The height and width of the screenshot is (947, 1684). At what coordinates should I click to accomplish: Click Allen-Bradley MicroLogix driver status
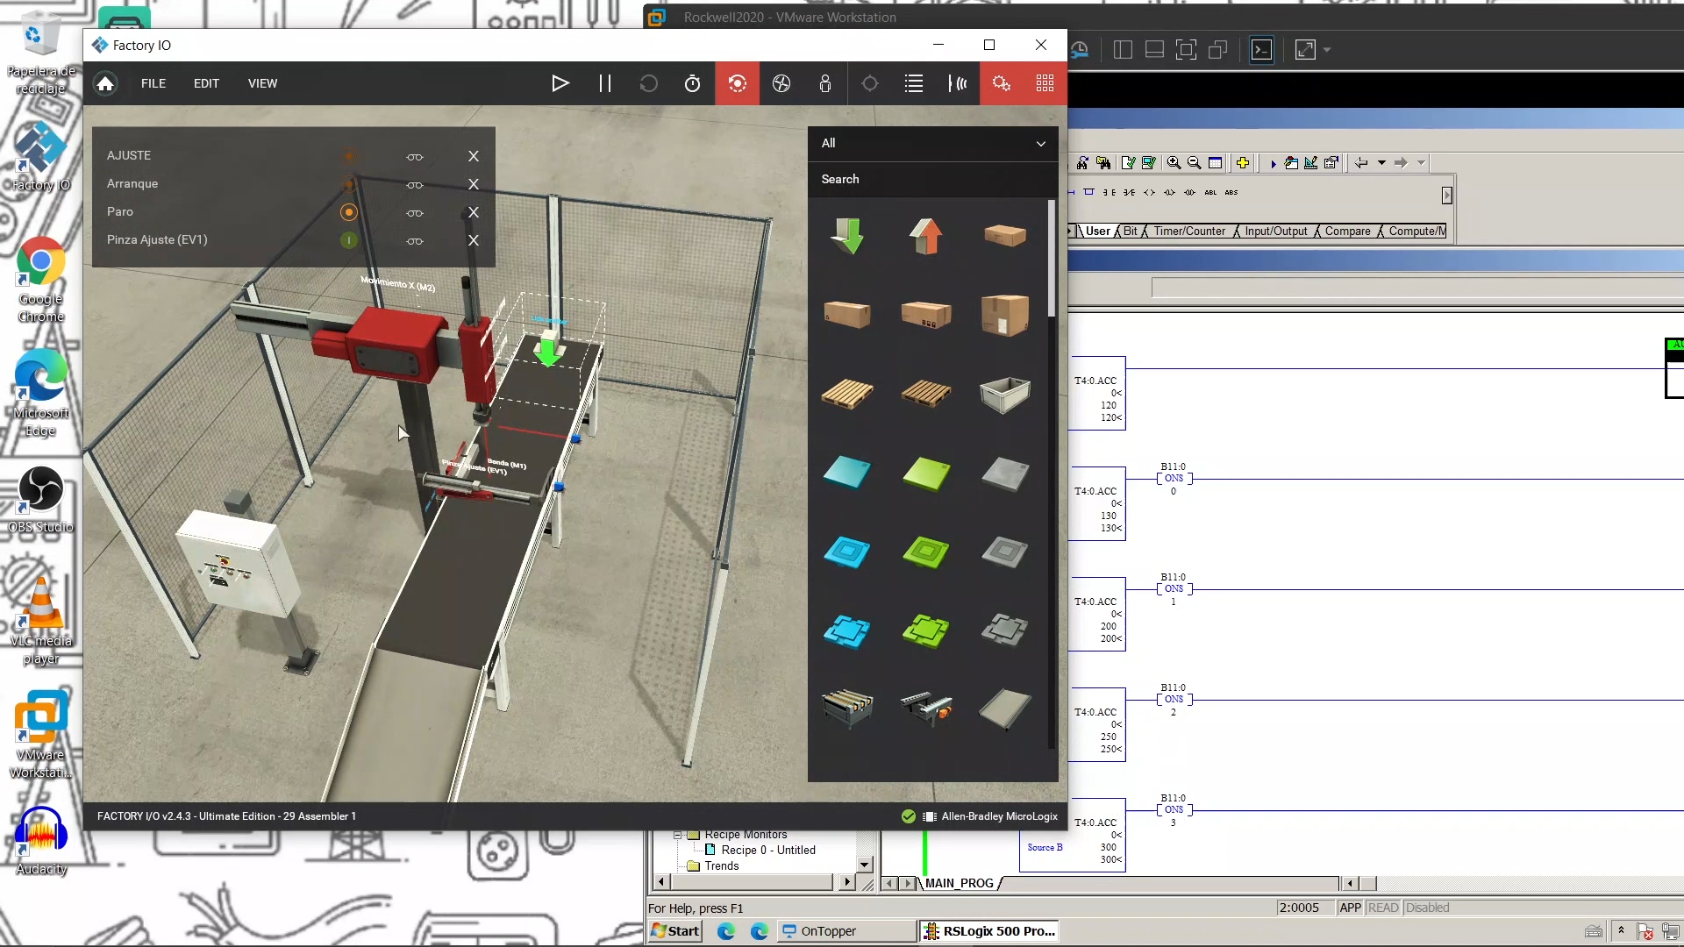pos(999,816)
